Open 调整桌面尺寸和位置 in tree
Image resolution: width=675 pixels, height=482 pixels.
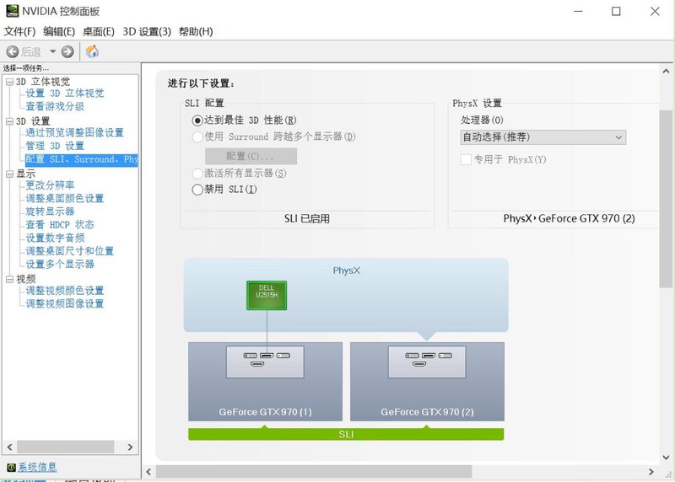[70, 251]
